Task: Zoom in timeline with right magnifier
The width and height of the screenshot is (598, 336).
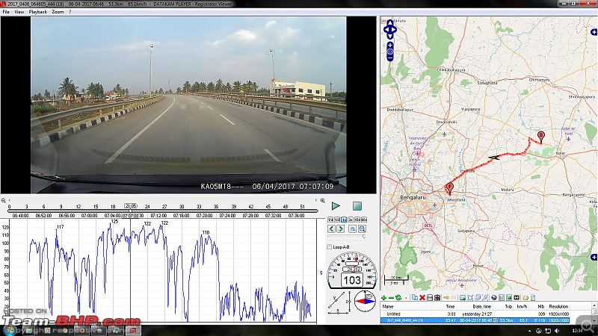Action: point(322,200)
